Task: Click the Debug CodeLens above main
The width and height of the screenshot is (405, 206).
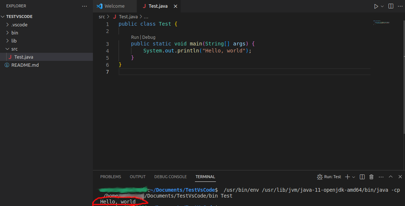Action: 149,37
